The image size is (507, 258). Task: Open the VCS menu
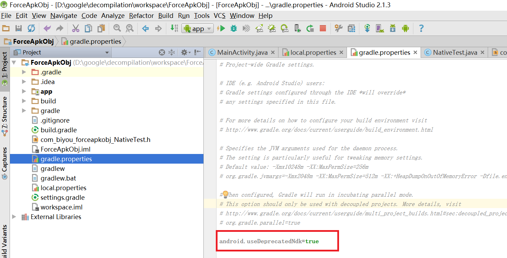pyautogui.click(x=220, y=16)
